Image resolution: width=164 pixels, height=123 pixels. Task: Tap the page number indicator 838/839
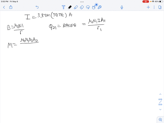[160, 102]
